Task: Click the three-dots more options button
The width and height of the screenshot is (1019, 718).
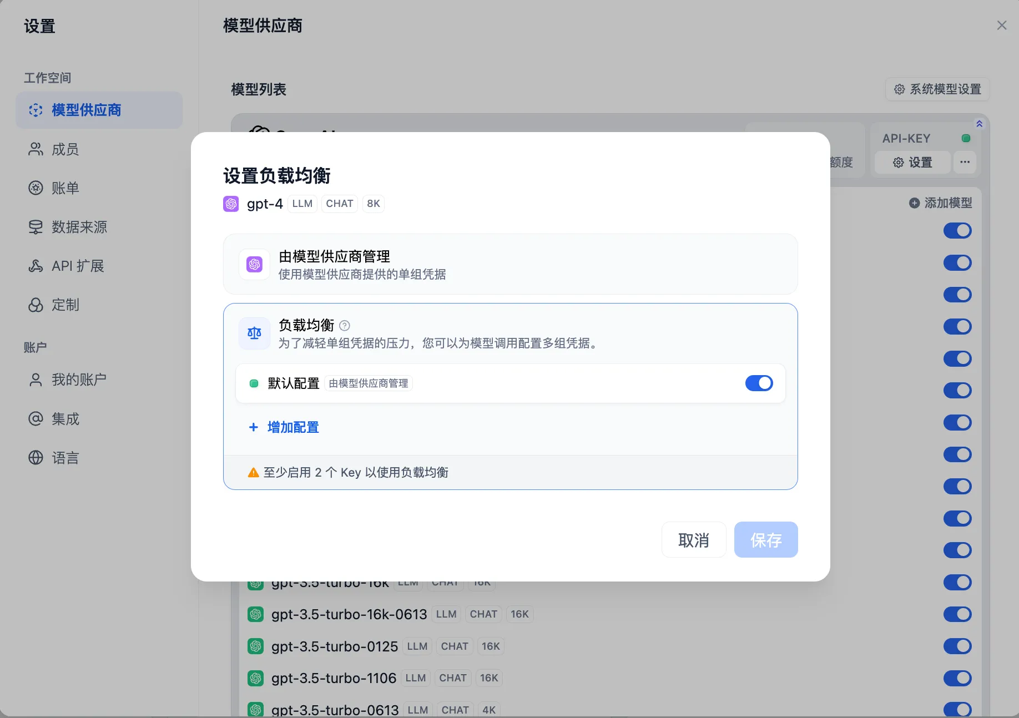Action: (965, 162)
